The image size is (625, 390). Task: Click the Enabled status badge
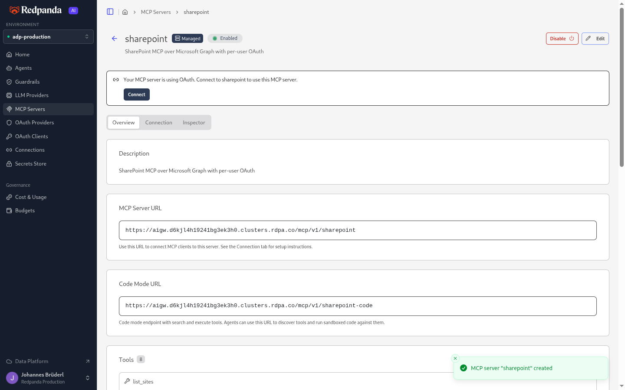(225, 38)
